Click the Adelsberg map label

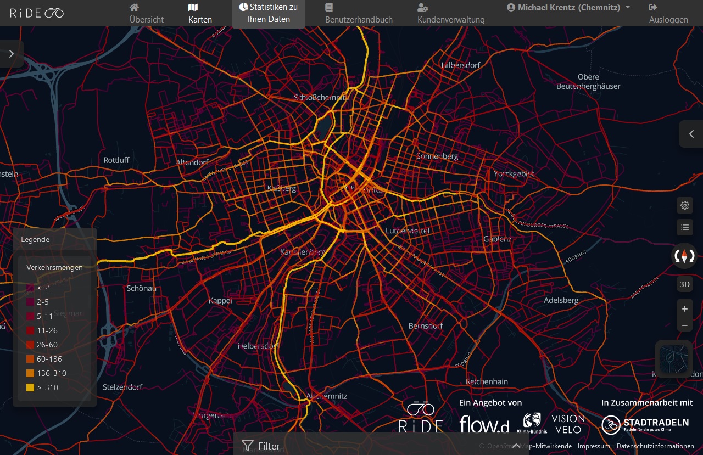(561, 300)
